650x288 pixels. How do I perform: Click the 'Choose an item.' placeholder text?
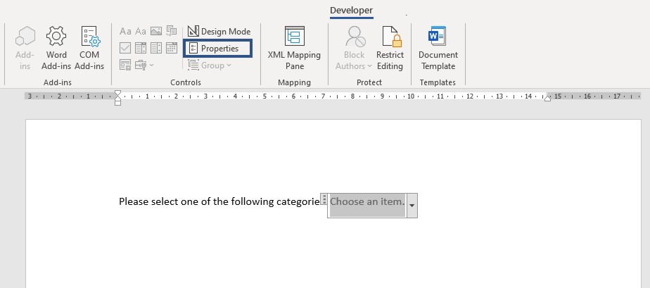coord(367,201)
